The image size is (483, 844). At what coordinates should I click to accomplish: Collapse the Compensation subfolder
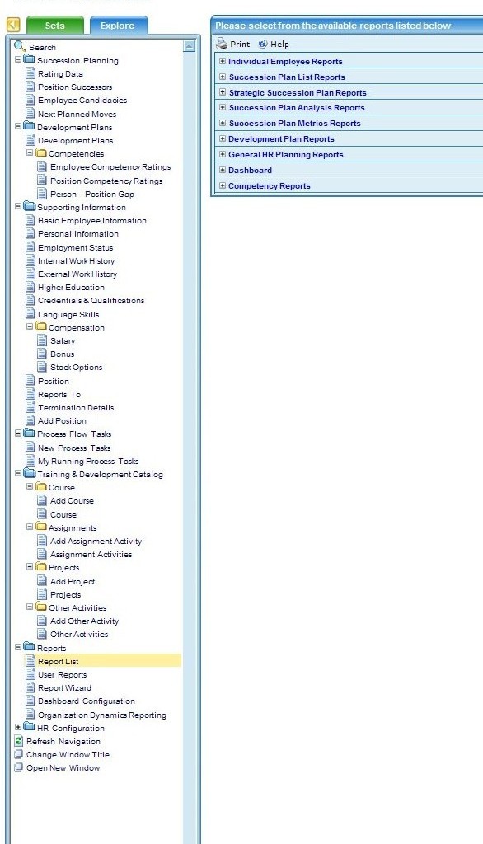(x=30, y=326)
